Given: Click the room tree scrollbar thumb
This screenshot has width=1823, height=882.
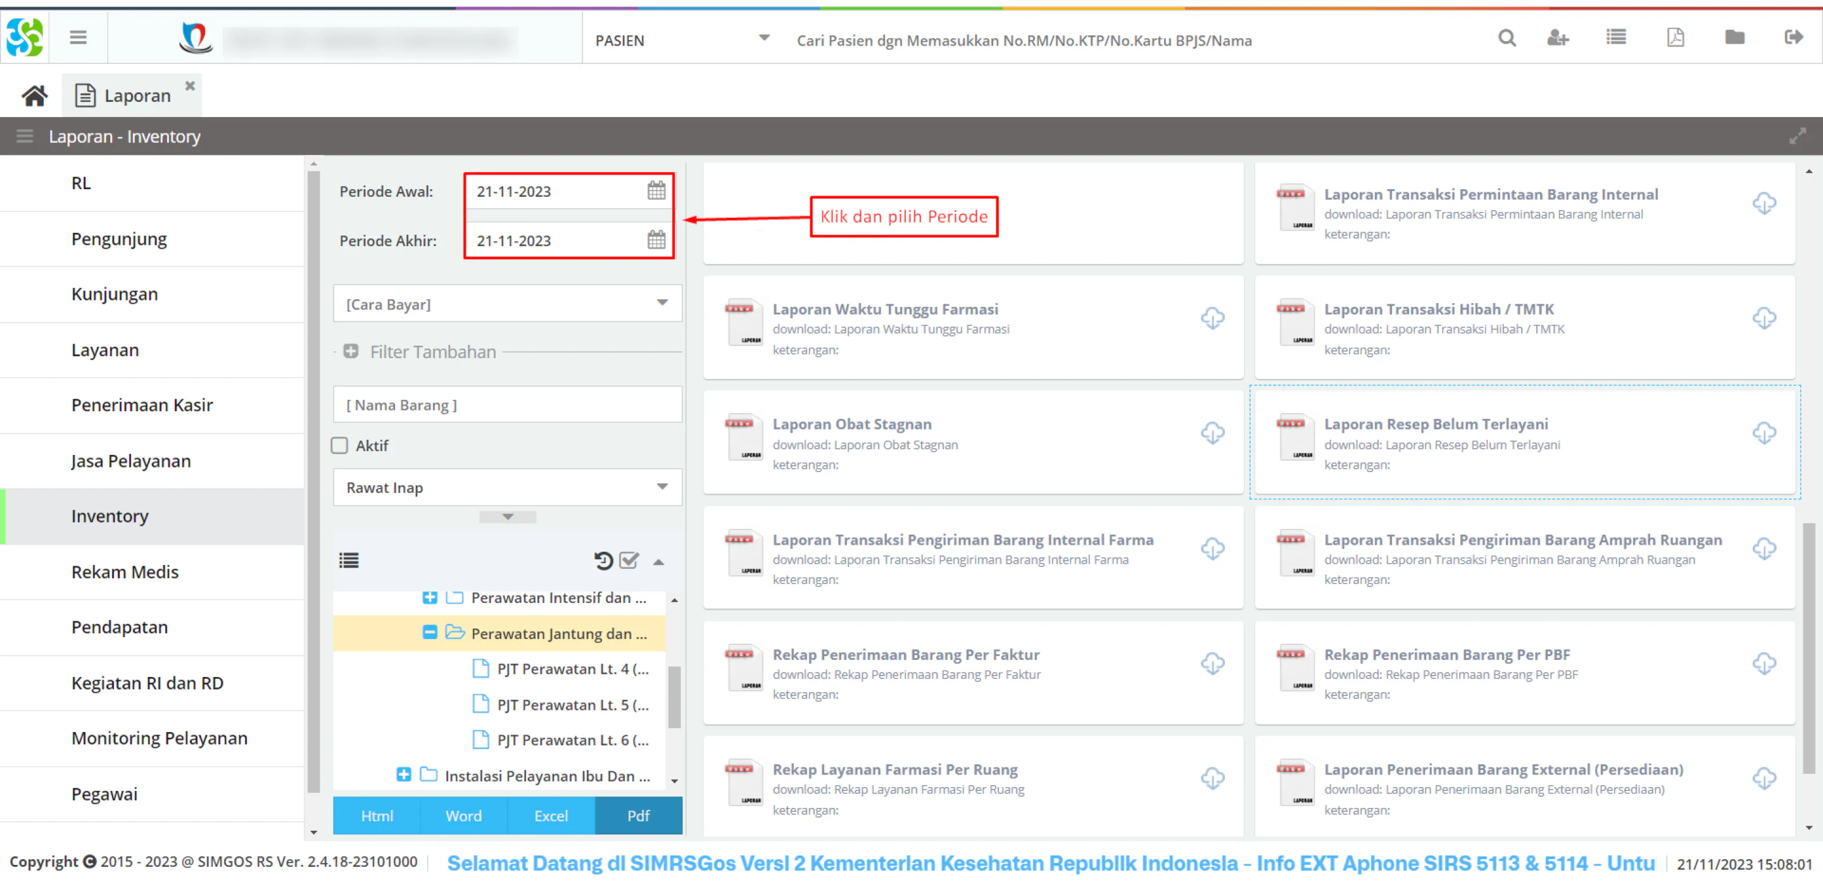Looking at the screenshot, I should click(674, 697).
